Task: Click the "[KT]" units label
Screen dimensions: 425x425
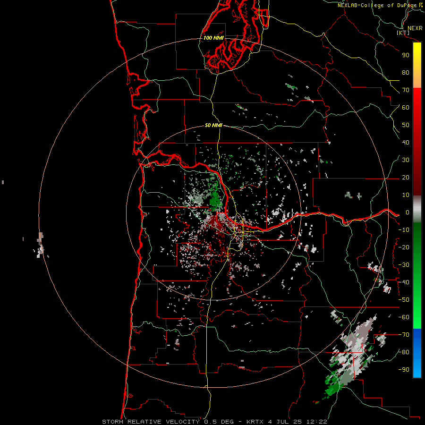Action: tap(403, 33)
